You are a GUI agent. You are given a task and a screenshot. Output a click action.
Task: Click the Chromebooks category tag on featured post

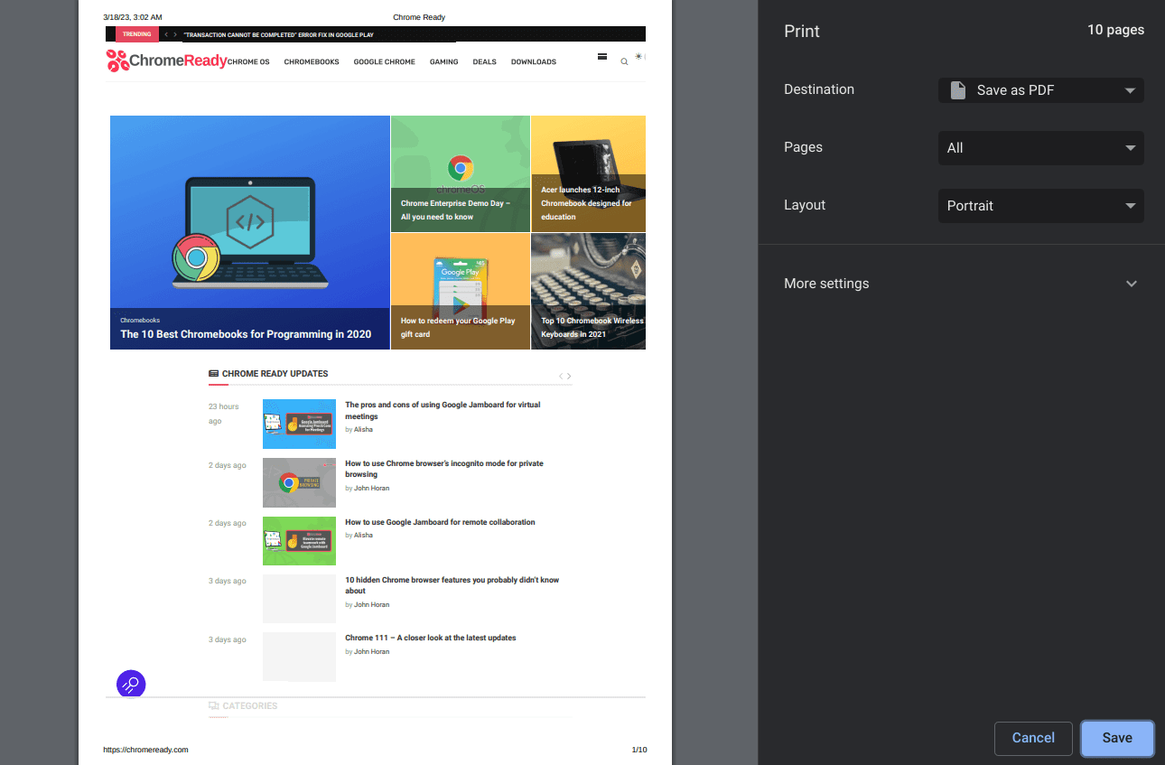pos(140,321)
